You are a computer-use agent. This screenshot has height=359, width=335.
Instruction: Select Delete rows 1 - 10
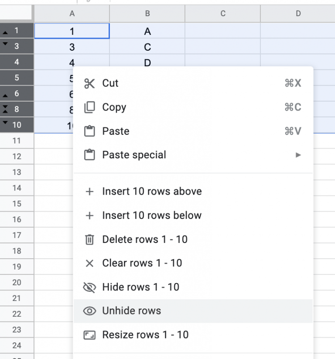coord(145,239)
